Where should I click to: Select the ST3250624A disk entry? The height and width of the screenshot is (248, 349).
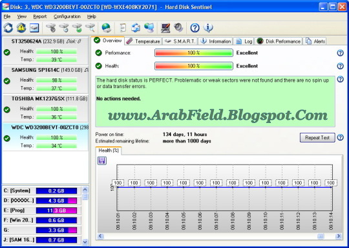(45, 51)
